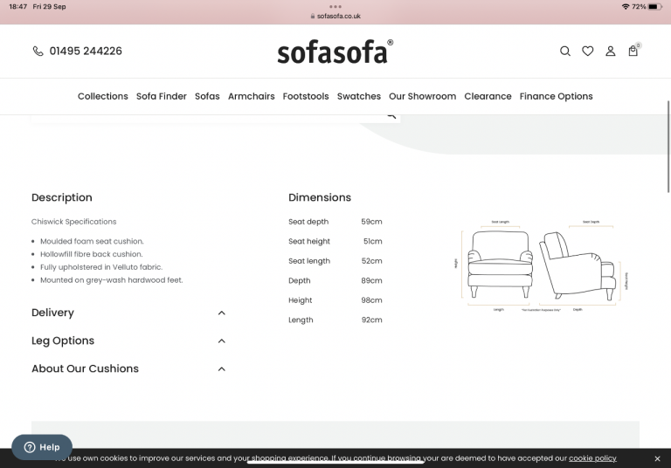View Finance Options

point(556,96)
